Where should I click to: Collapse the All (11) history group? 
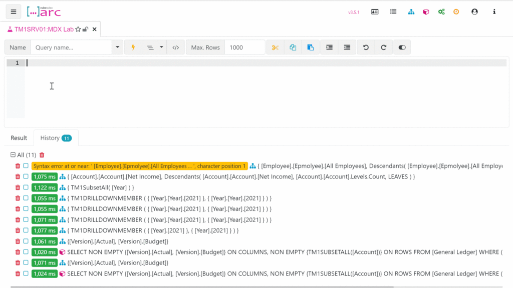13,155
